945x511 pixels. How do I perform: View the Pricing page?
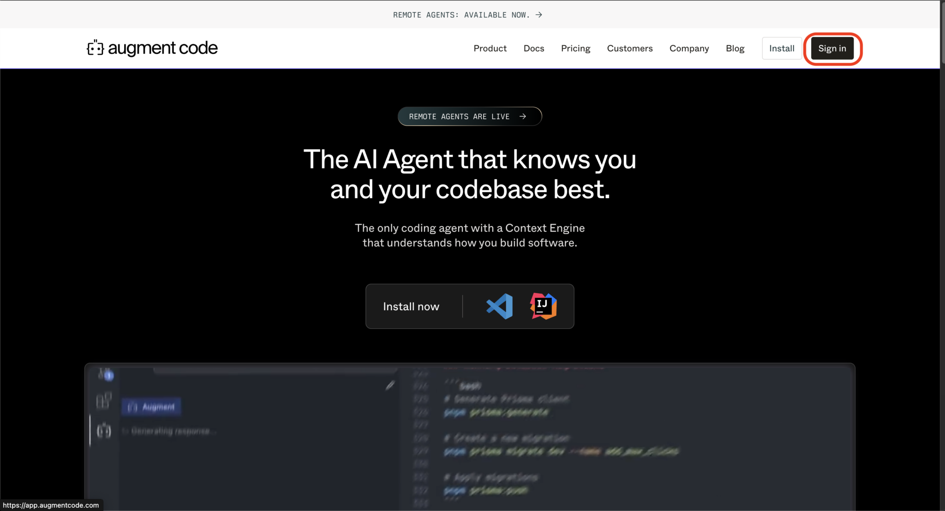click(x=575, y=48)
